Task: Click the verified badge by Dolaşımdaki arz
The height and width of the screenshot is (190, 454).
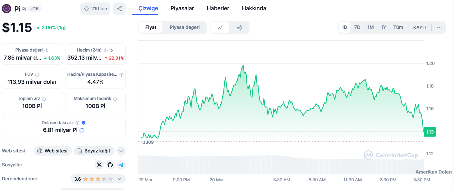Action: click(x=83, y=123)
